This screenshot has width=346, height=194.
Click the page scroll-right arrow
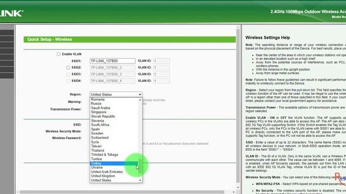pyautogui.click(x=234, y=192)
